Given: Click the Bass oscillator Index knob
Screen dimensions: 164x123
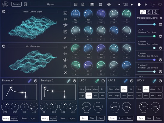Looking at the screenshot, I should point(75,14).
